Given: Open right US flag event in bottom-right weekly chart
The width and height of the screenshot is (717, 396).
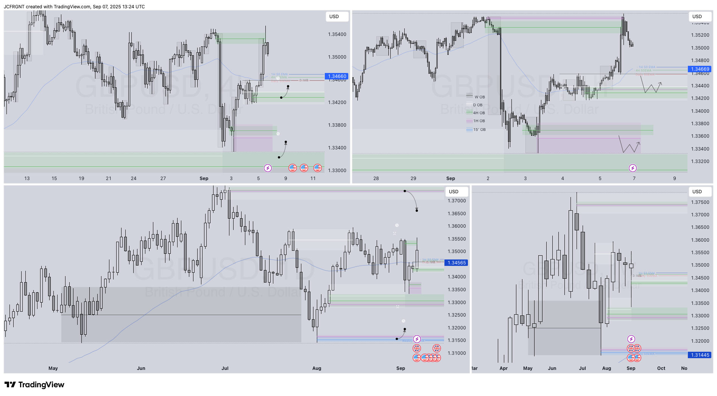Looking at the screenshot, I should [638, 357].
